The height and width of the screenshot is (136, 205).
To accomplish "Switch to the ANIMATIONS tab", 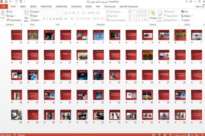I will tap(61, 6).
